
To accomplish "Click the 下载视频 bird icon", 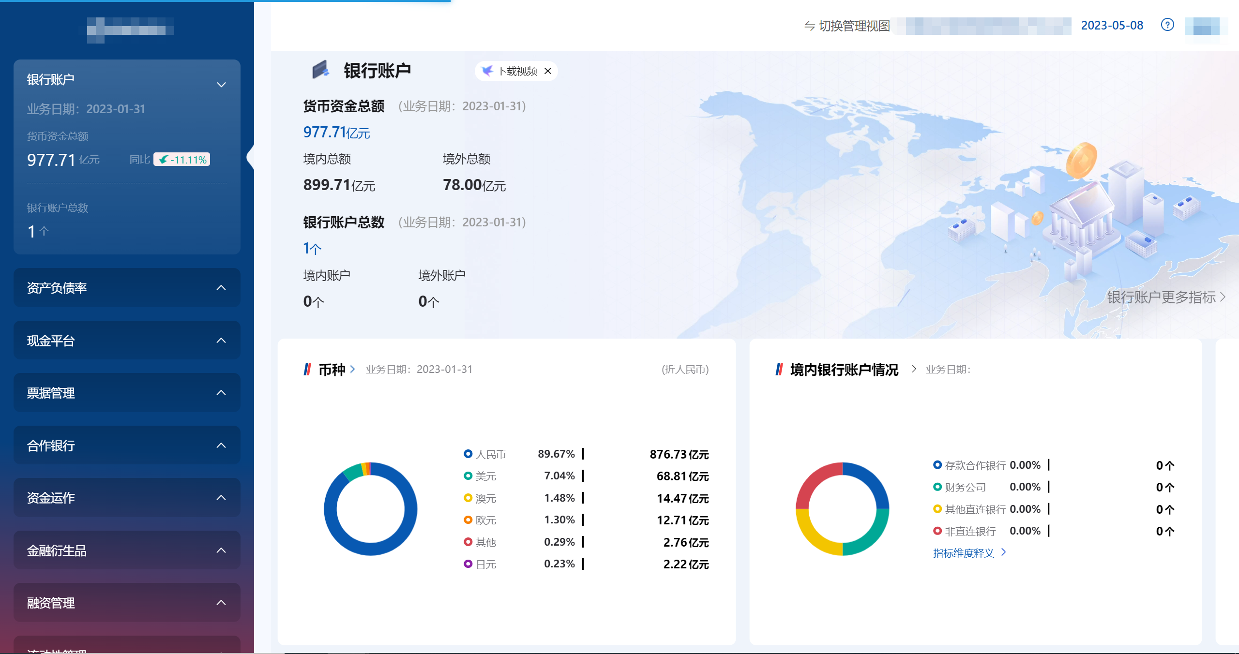I will (487, 71).
